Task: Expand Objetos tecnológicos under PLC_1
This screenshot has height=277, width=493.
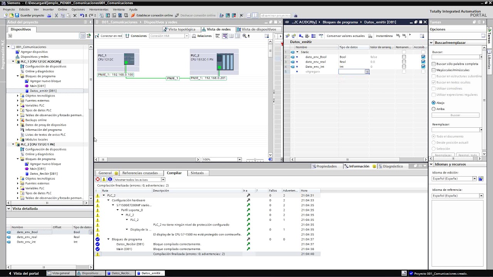Action: pyautogui.click(x=18, y=96)
